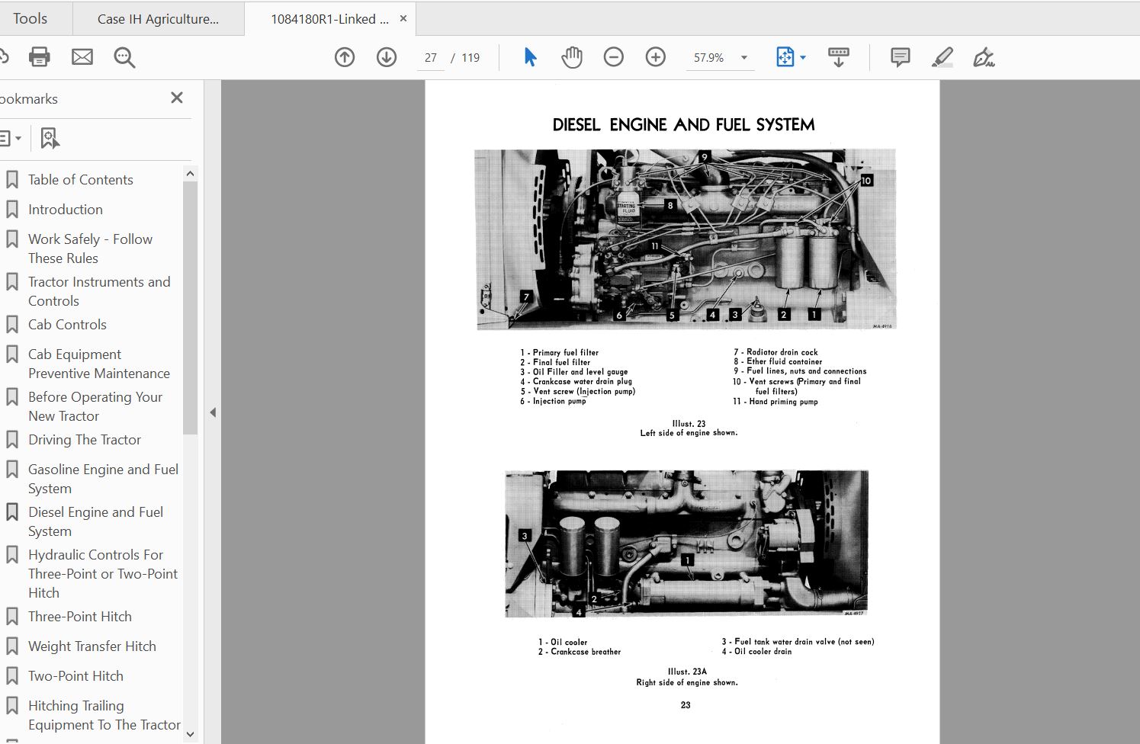Jump to the Introduction bookmark
Screen dimensions: 1140x744
tap(65, 210)
